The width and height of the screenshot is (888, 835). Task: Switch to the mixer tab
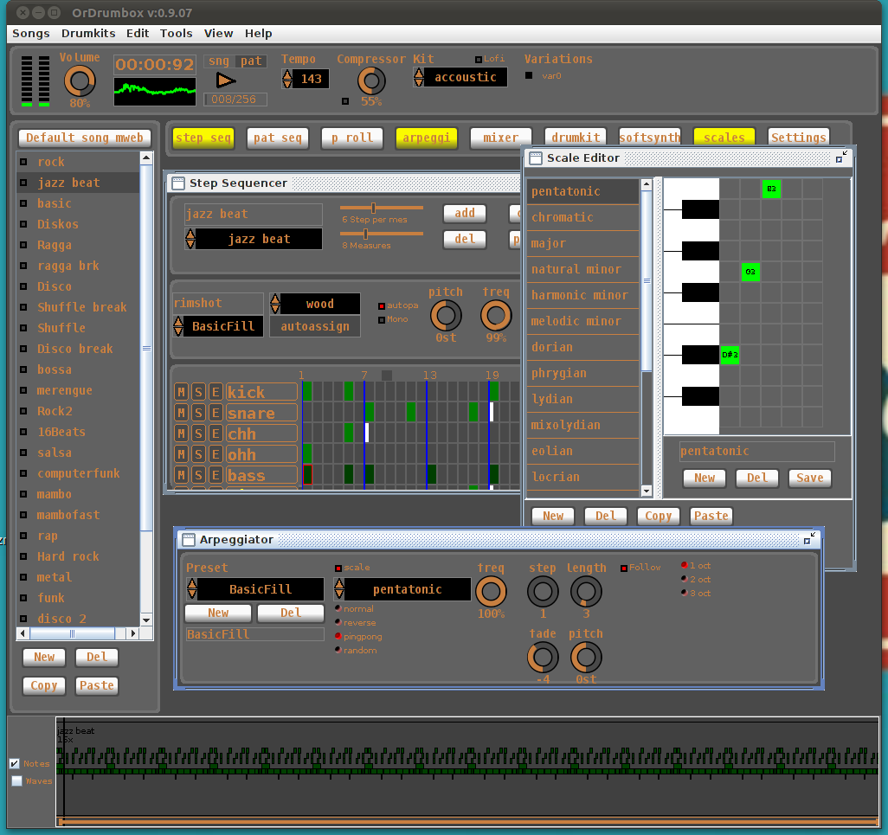(x=500, y=138)
